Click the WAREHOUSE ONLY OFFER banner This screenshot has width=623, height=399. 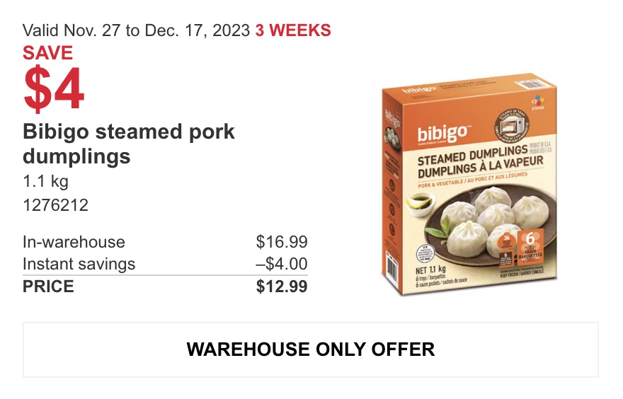[311, 349]
